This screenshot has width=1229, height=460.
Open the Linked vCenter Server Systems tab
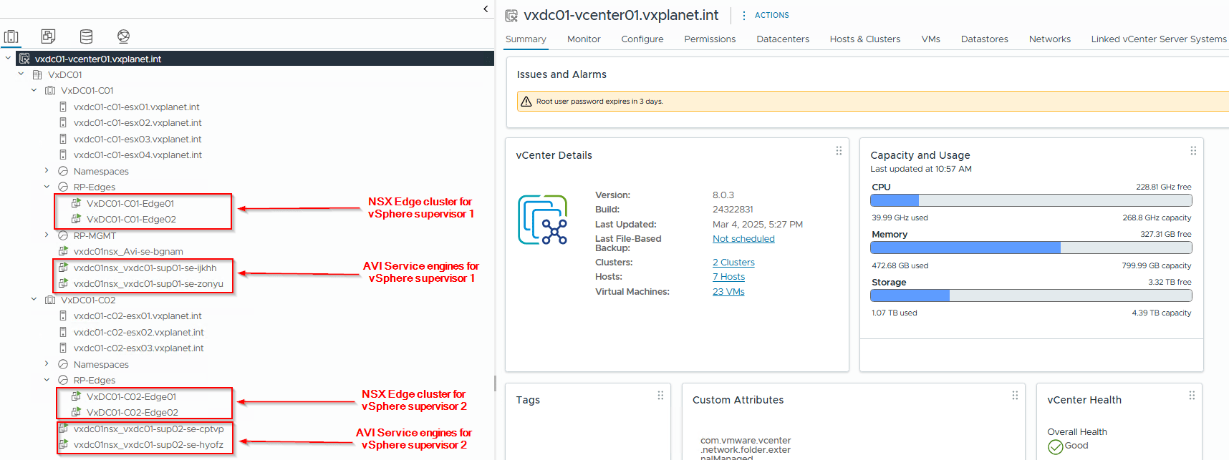click(1159, 39)
